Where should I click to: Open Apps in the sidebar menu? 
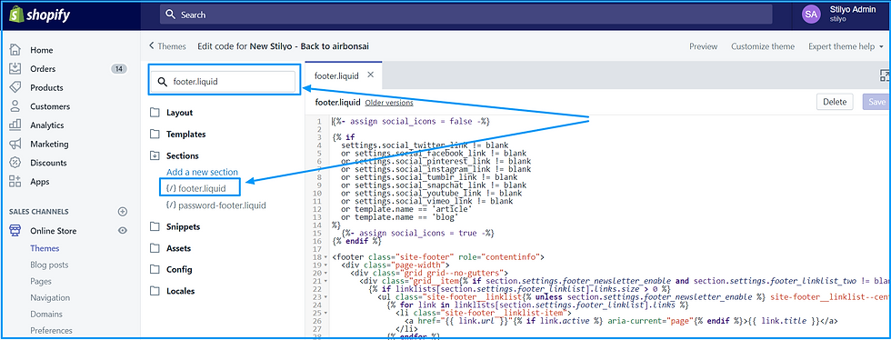40,182
